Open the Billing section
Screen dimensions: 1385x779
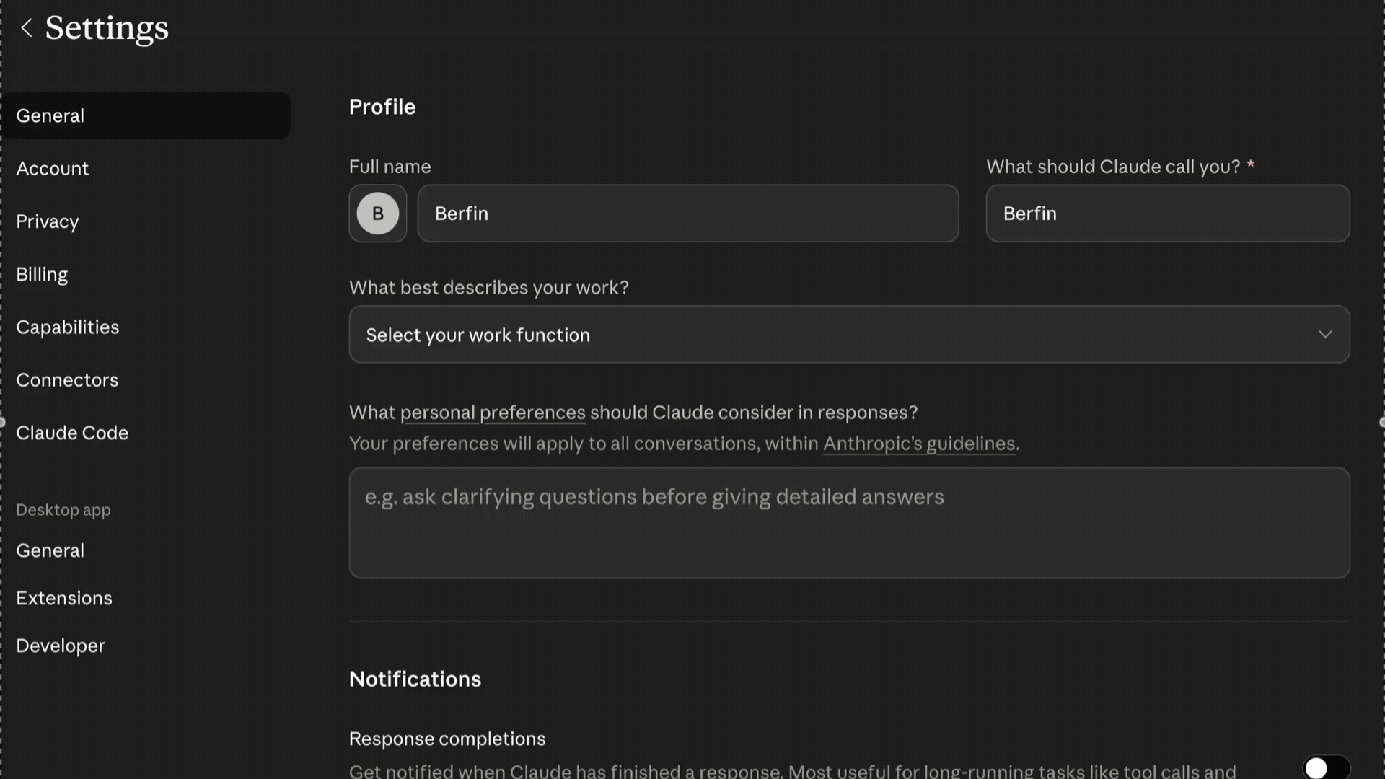[42, 275]
